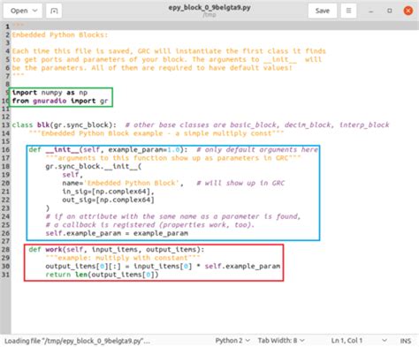Click the 'output_items[0][:] =' assignment line
This screenshot has width=419, height=347.
tap(163, 267)
